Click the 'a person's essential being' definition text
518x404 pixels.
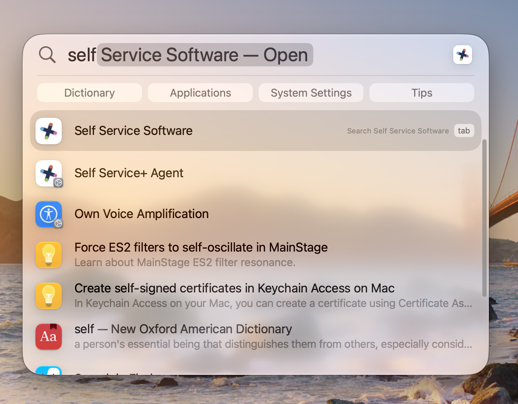point(273,344)
